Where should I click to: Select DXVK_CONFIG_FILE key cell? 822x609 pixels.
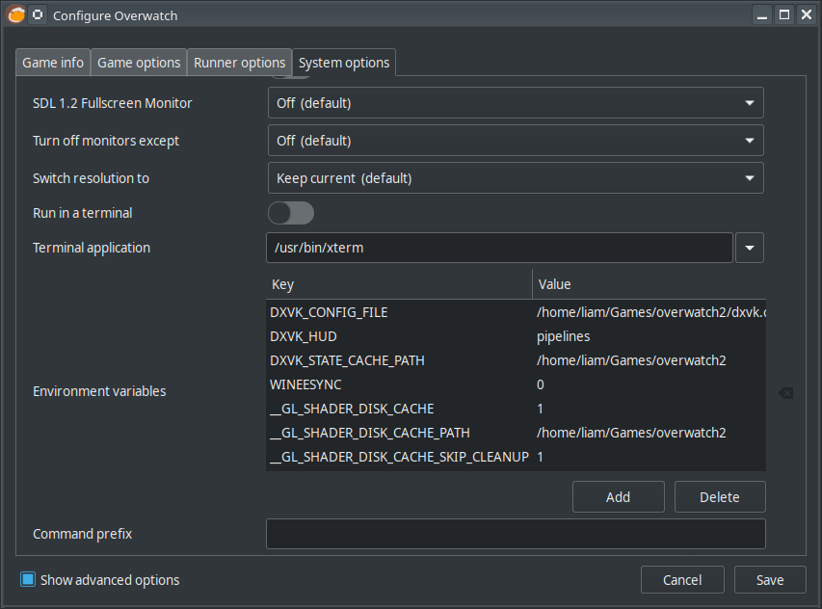(399, 312)
